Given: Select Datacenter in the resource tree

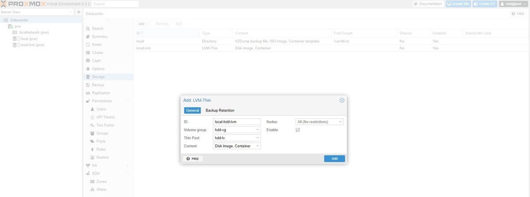Looking at the screenshot, I should point(20,20).
